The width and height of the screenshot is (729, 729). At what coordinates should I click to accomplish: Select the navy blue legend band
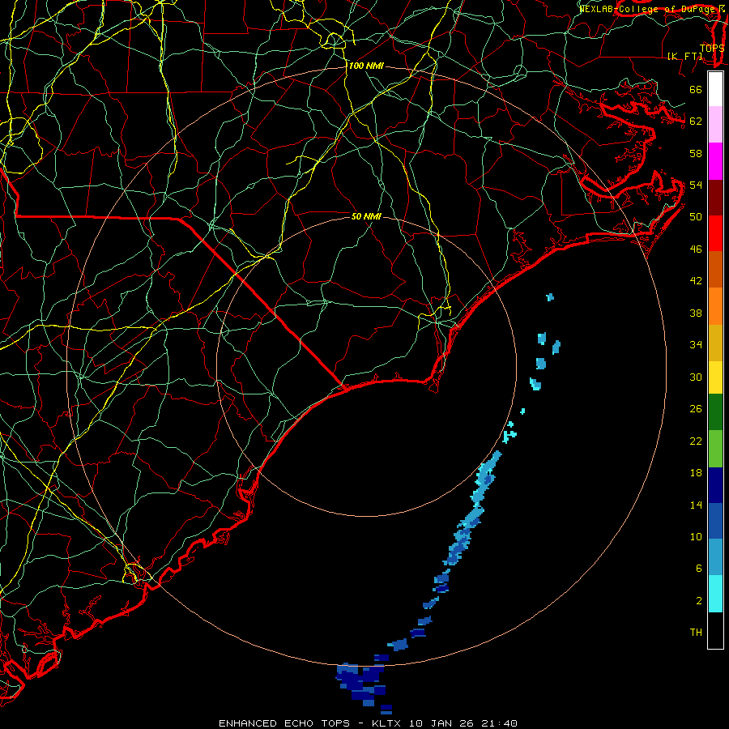pos(715,485)
